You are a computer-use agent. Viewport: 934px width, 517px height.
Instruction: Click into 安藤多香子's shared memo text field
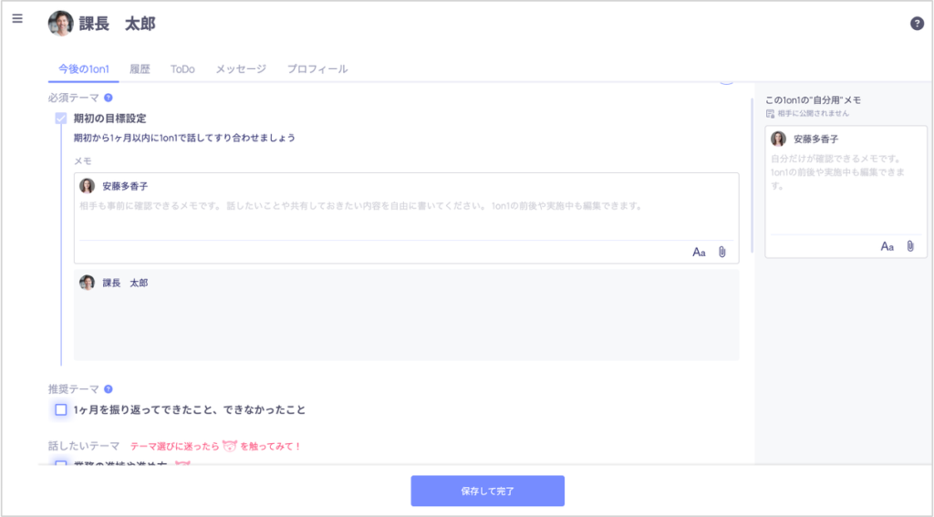click(x=406, y=217)
